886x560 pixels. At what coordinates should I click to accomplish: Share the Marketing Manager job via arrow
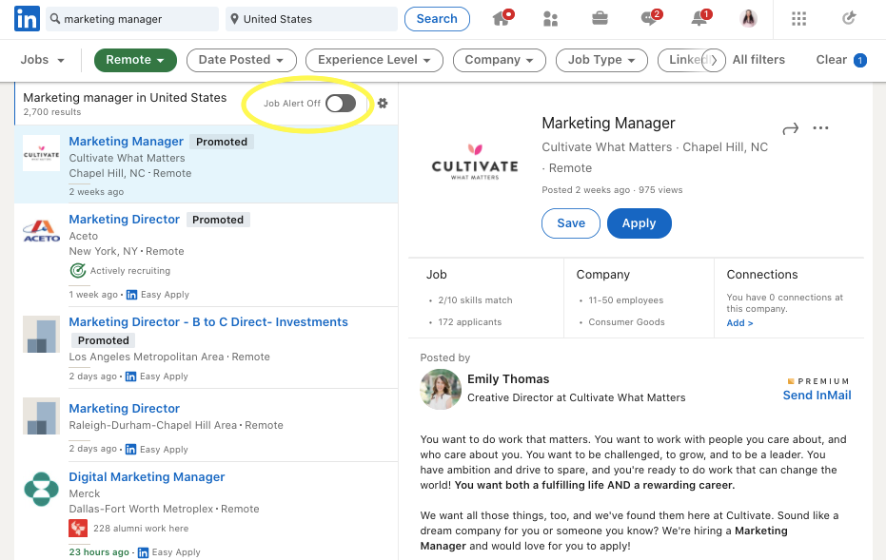point(791,128)
